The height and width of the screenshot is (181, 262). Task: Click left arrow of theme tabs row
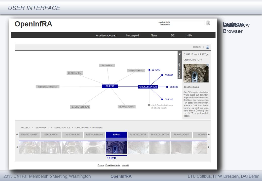tap(17, 134)
